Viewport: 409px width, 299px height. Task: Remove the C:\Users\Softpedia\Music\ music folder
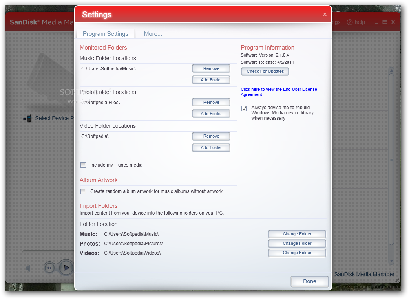211,68
